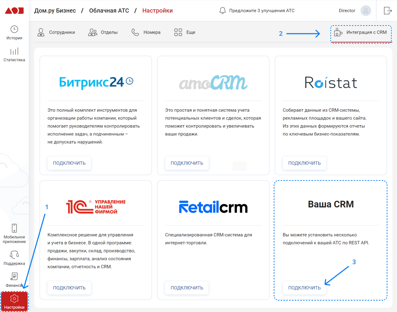Click the Director profile avatar

[x=365, y=10]
